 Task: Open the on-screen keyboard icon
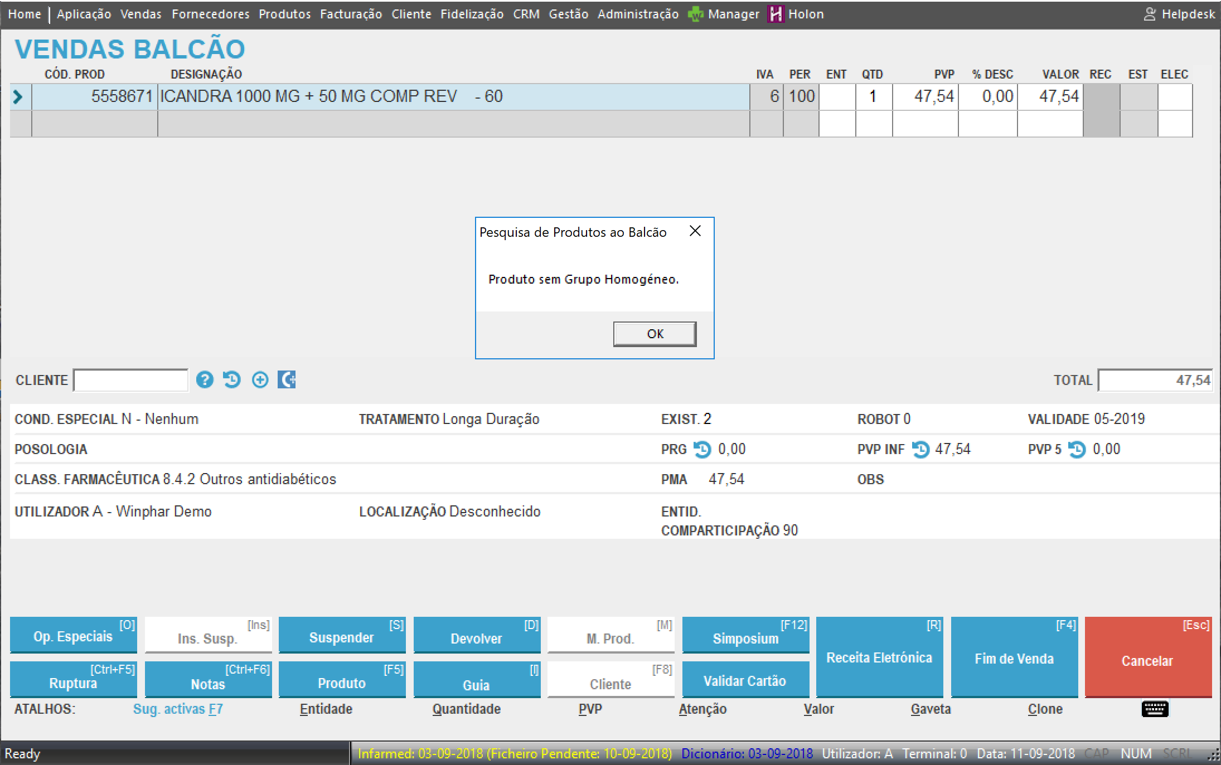coord(1155,709)
